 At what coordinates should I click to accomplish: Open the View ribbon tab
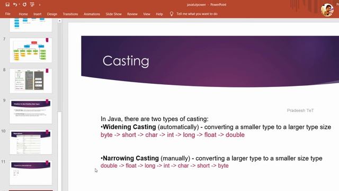[x=147, y=14]
